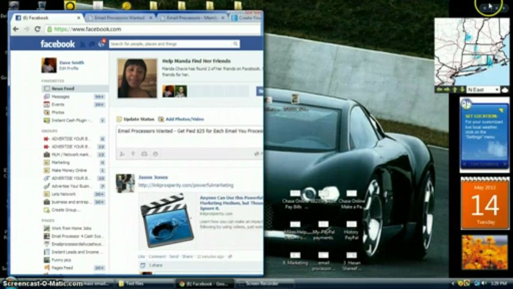Open the friend requests header icon
Viewport: 513px width, 289px height.
pyautogui.click(x=83, y=44)
